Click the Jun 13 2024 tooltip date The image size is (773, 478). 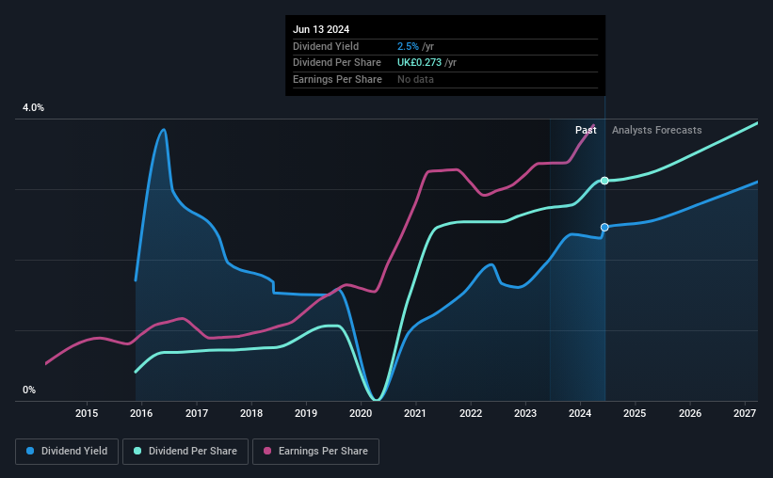pyautogui.click(x=321, y=29)
